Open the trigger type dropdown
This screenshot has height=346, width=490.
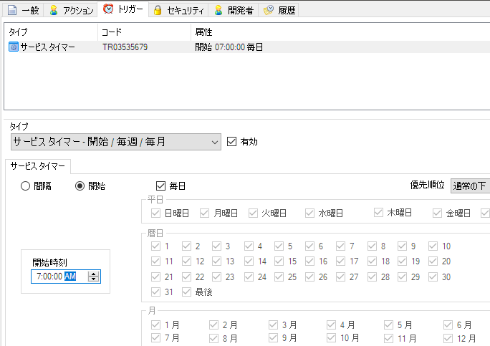pos(116,142)
